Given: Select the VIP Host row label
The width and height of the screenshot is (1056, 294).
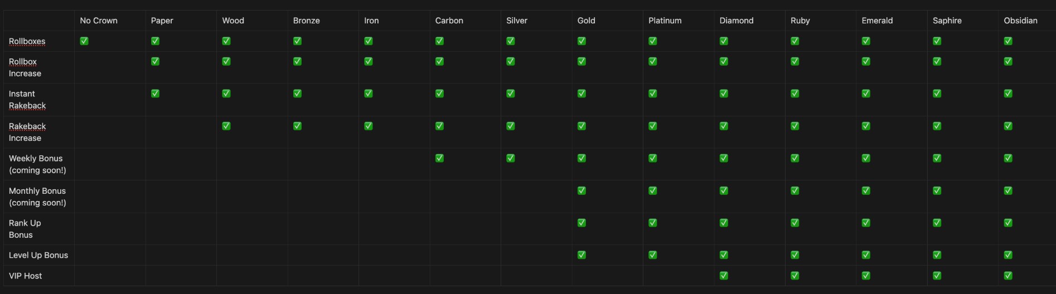Looking at the screenshot, I should click(26, 276).
